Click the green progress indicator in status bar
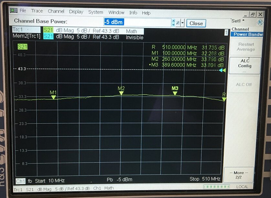The width and height of the screenshot is (271, 198). [x=216, y=186]
